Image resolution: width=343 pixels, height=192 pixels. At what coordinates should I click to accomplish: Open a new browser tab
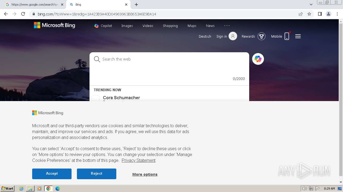coord(136,5)
